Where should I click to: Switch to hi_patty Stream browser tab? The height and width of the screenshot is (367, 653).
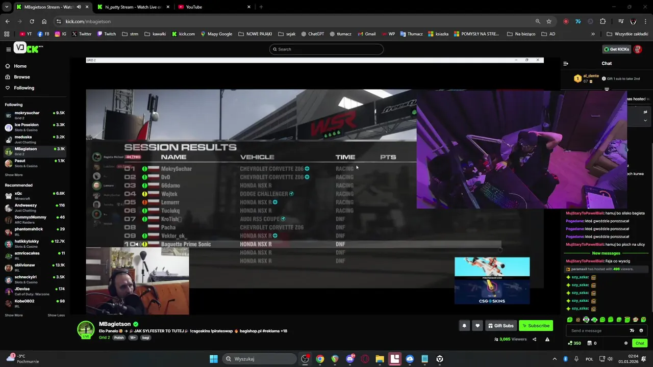134,7
